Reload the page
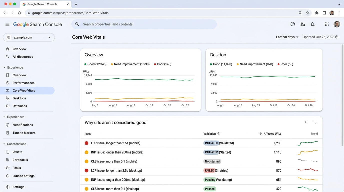 19,13
